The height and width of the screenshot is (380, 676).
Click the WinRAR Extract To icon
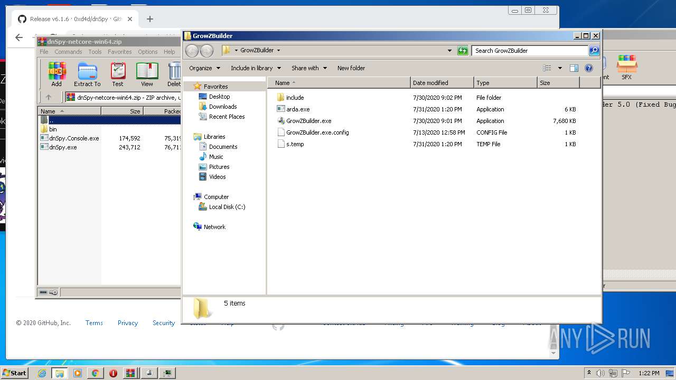click(87, 71)
